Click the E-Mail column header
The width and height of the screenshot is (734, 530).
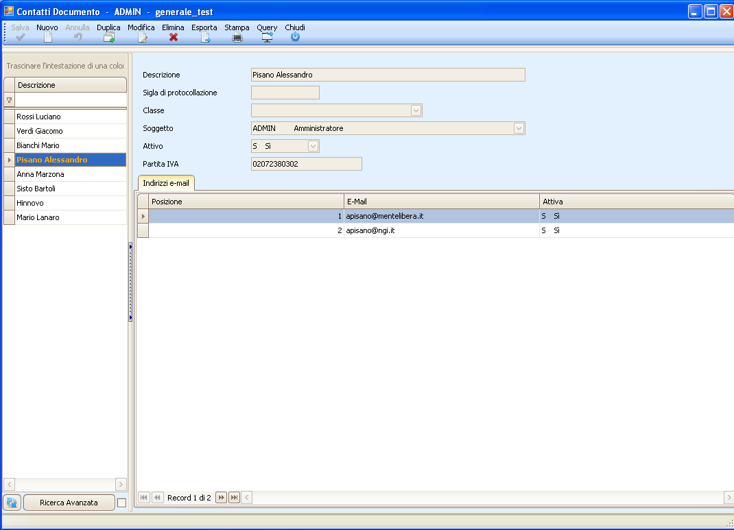tap(441, 202)
